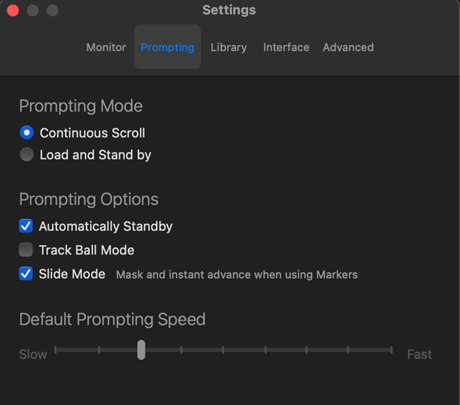Show the Advanced settings tab
Image resolution: width=460 pixels, height=405 pixels.
348,47
